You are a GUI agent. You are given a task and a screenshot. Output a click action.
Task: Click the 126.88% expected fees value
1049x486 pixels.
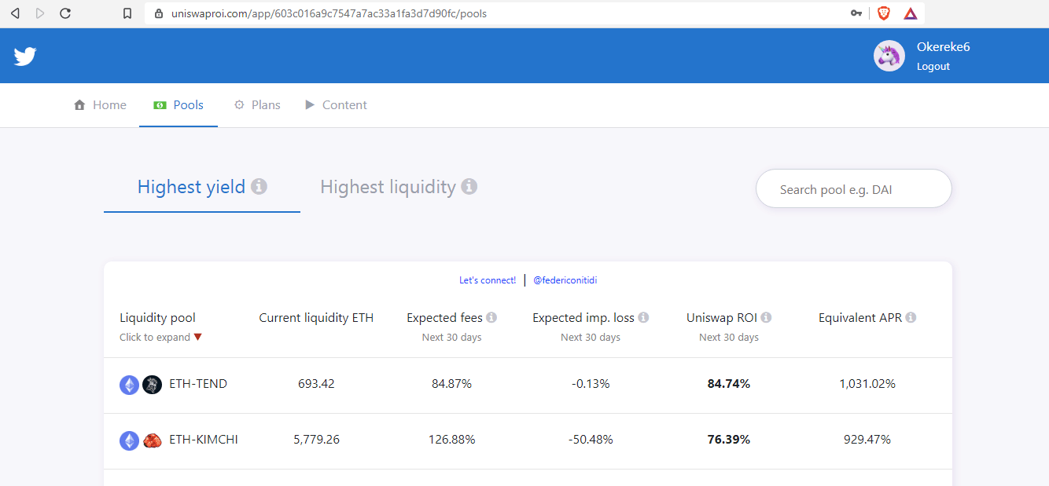451,440
